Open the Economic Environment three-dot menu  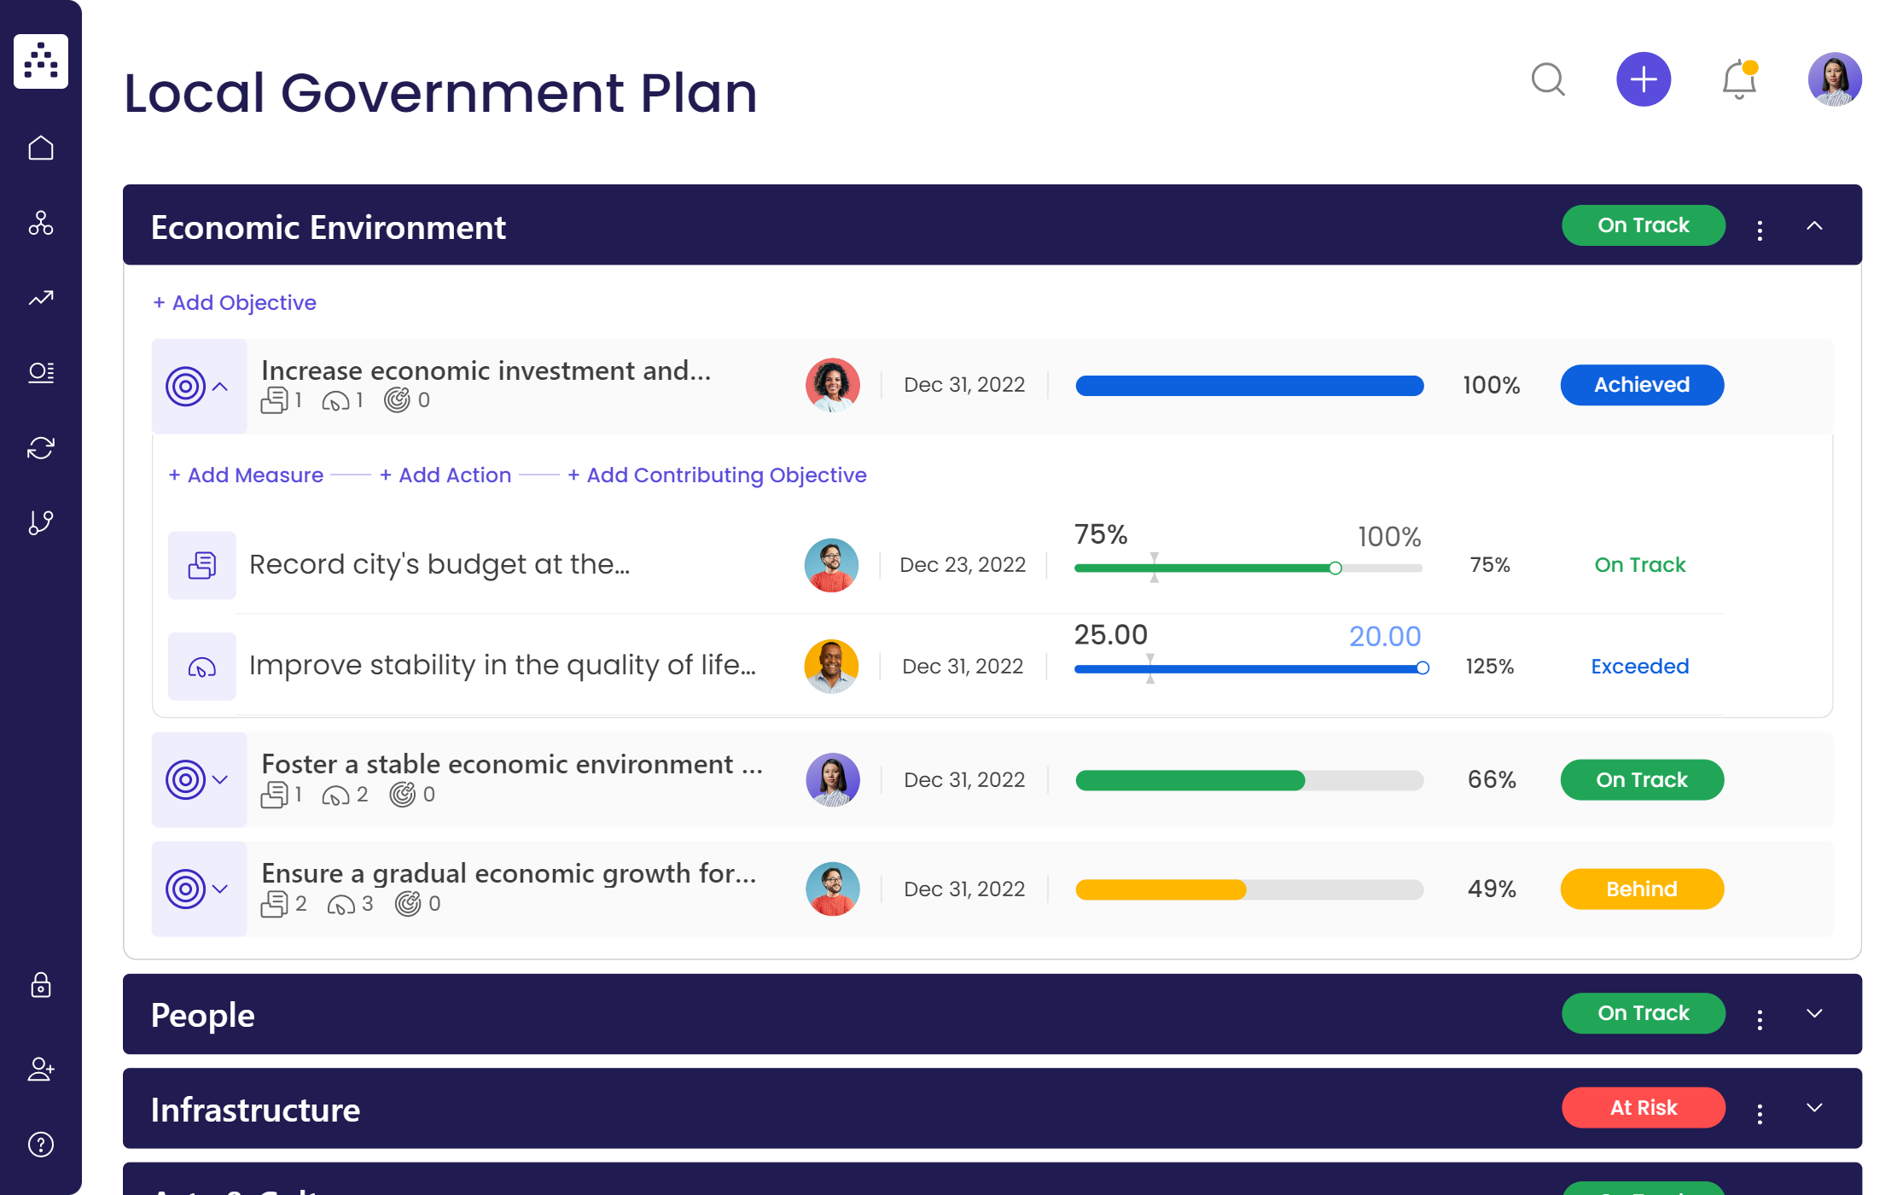[x=1759, y=226]
